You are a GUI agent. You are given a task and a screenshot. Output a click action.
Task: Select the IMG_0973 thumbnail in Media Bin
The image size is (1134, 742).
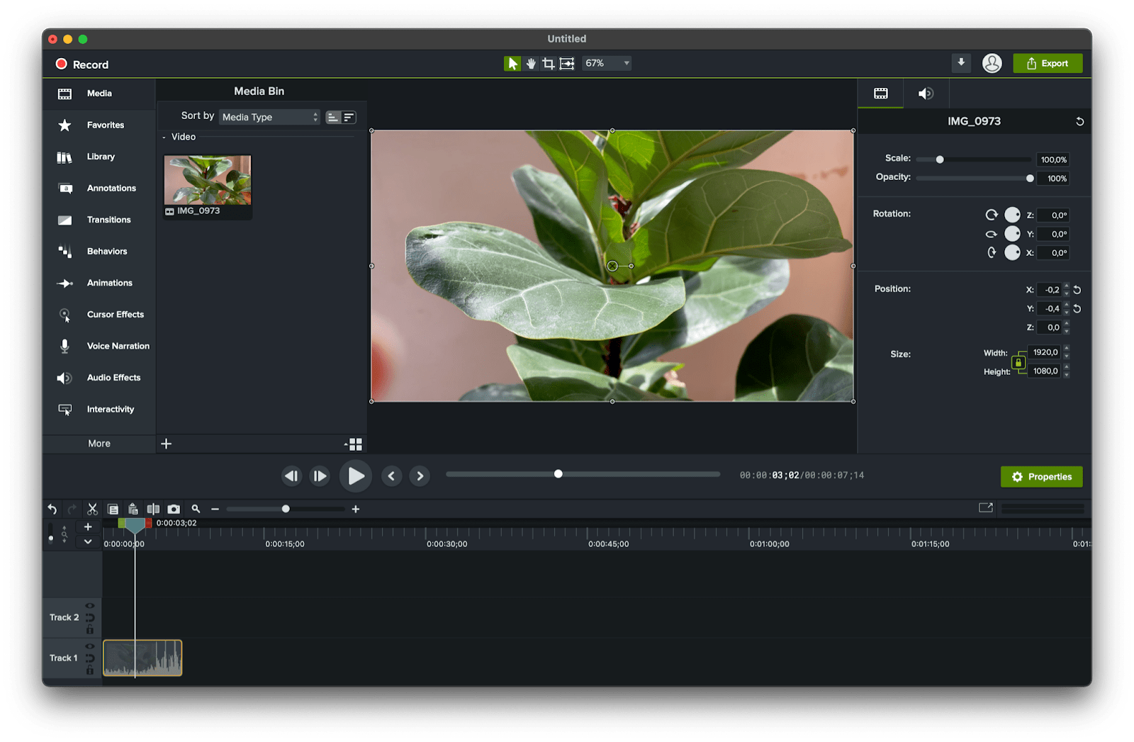click(206, 181)
